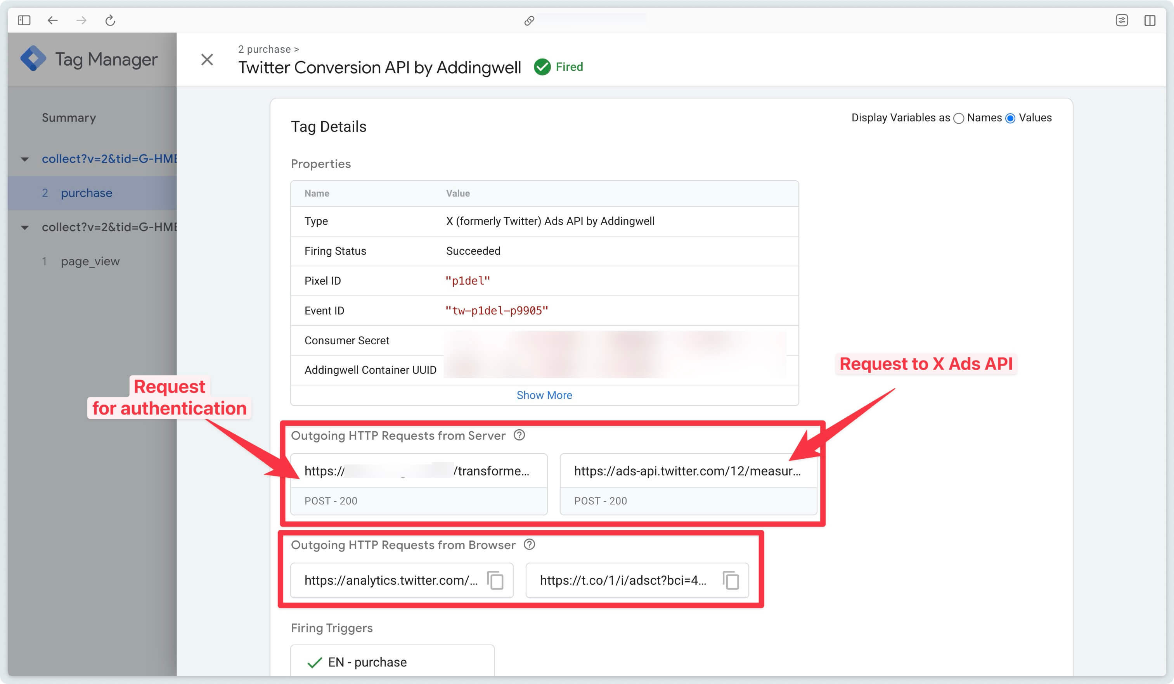Screen dimensions: 1174x684
Task: Click Show More under Properties table
Action: click(x=544, y=395)
